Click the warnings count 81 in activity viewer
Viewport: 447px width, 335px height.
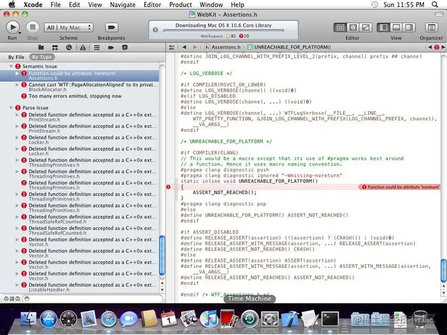tap(231, 36)
